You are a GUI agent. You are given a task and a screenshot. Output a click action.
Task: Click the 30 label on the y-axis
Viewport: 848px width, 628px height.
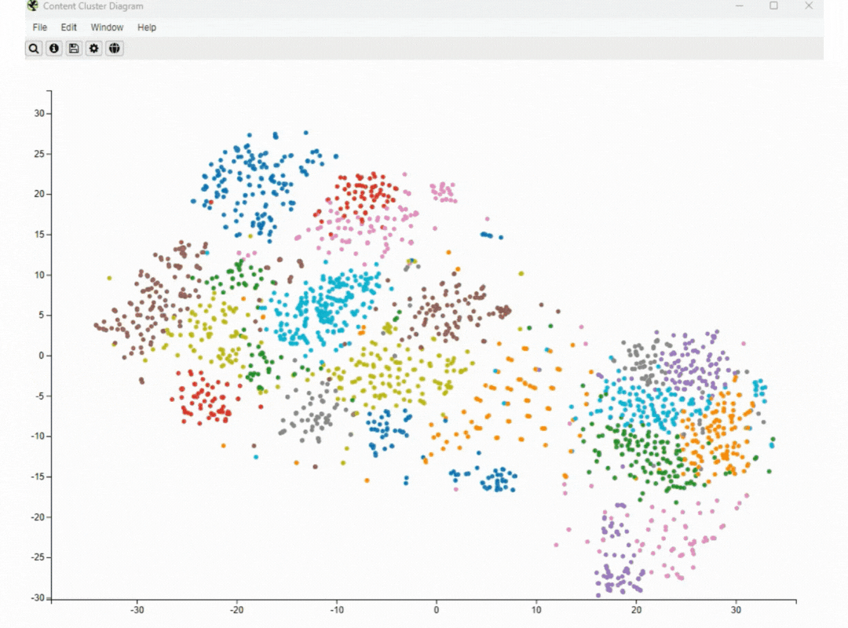pos(39,113)
